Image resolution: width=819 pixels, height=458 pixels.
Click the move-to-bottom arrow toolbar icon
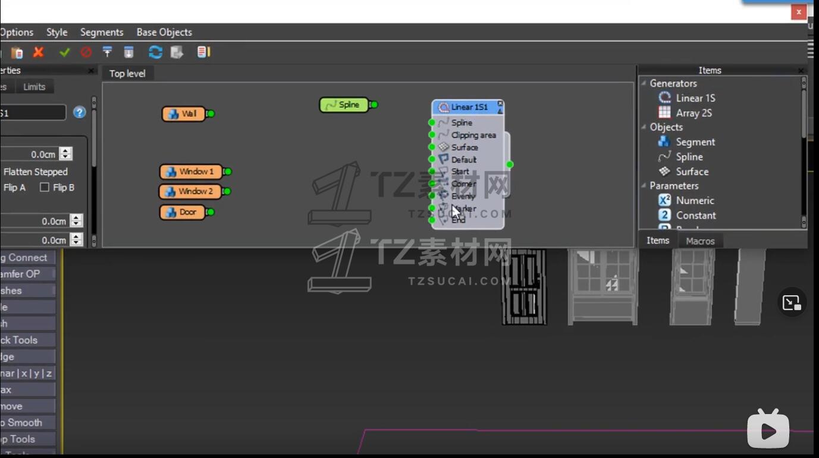[x=128, y=52]
